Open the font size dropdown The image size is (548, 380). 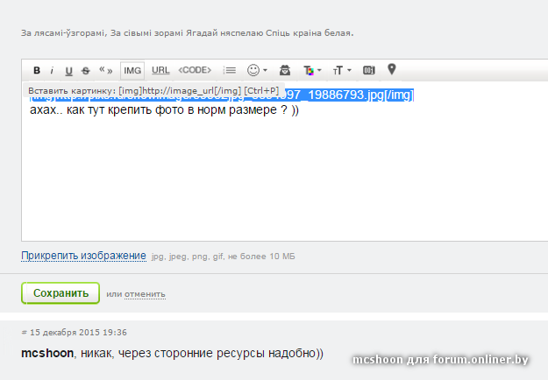point(342,71)
